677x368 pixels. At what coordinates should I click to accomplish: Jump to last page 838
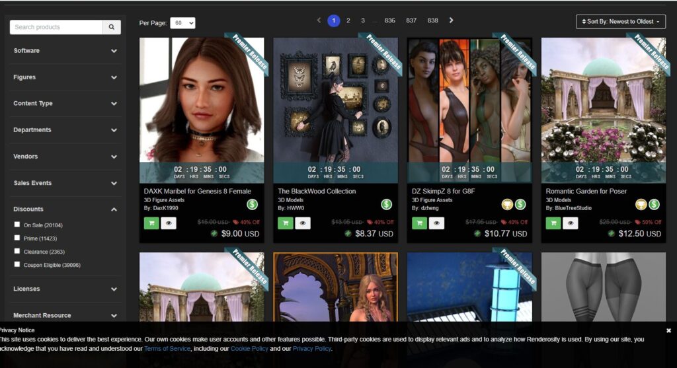click(432, 20)
